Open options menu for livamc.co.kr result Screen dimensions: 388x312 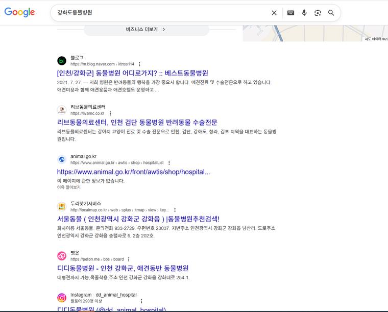pyautogui.click(x=110, y=113)
